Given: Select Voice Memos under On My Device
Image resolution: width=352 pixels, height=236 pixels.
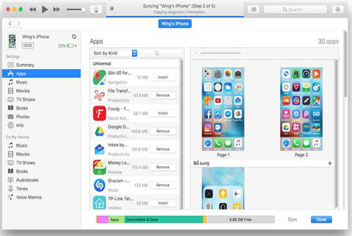Looking at the screenshot, I should [29, 197].
